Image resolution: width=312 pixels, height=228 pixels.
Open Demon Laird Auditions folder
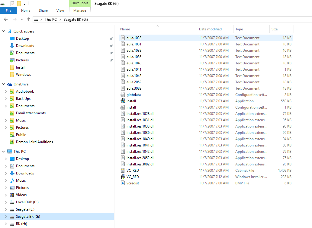pyautogui.click(x=34, y=142)
